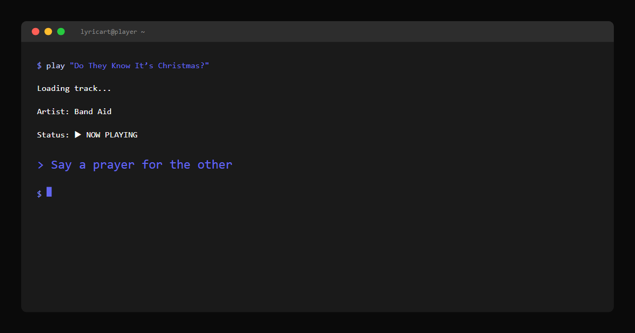Click the "play" command word
The image size is (635, 333).
pos(56,66)
